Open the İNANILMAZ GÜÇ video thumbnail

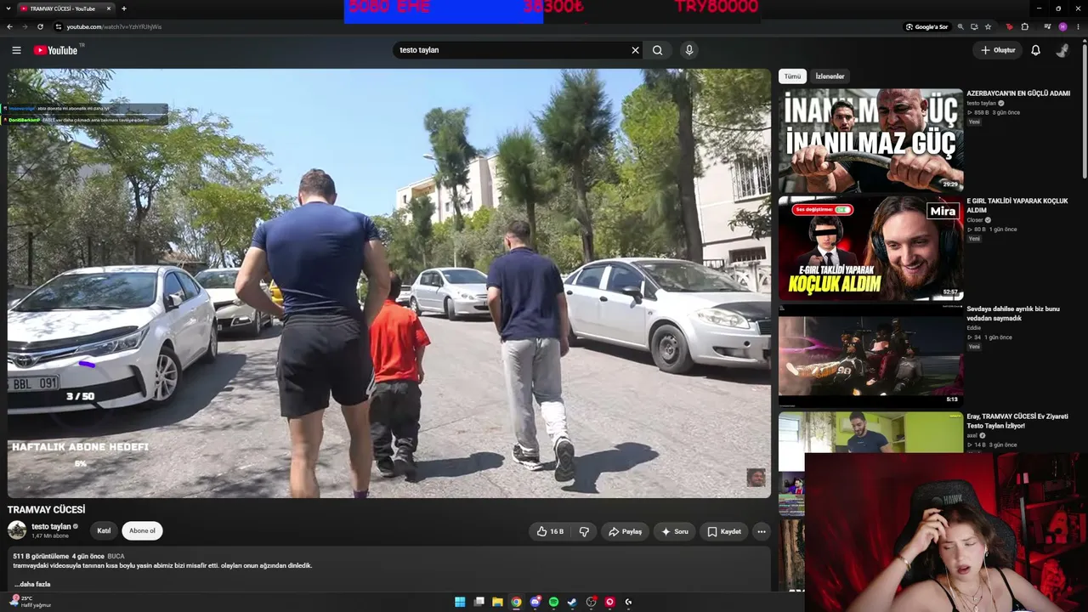pyautogui.click(x=870, y=140)
